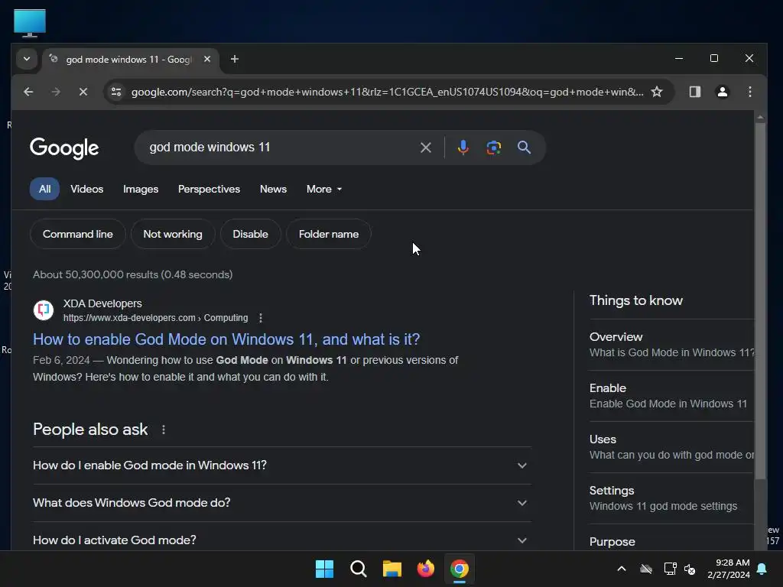Open XDA result three-dot options

click(x=261, y=318)
